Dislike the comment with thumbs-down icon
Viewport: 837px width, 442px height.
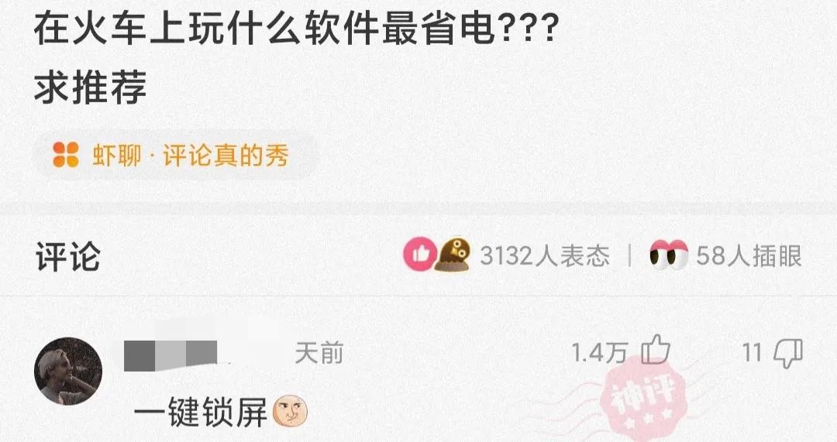788,353
